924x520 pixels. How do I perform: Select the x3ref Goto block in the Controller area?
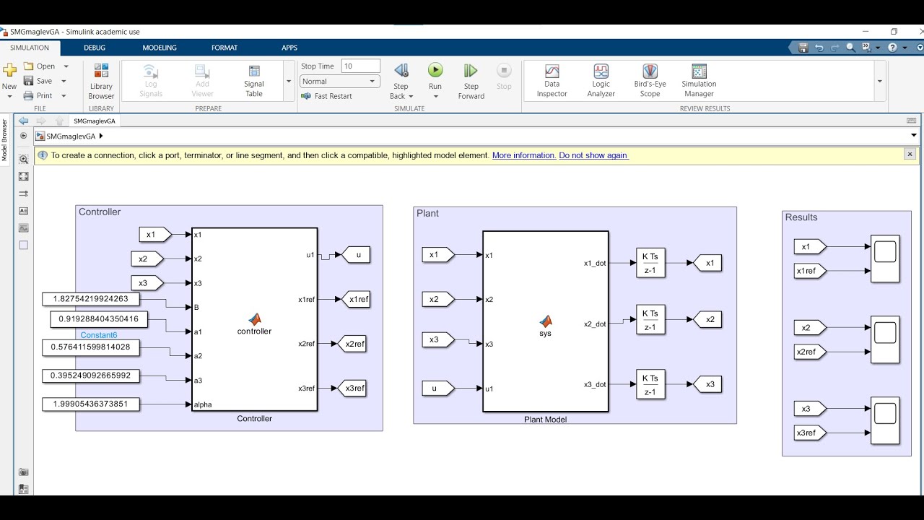[353, 389]
